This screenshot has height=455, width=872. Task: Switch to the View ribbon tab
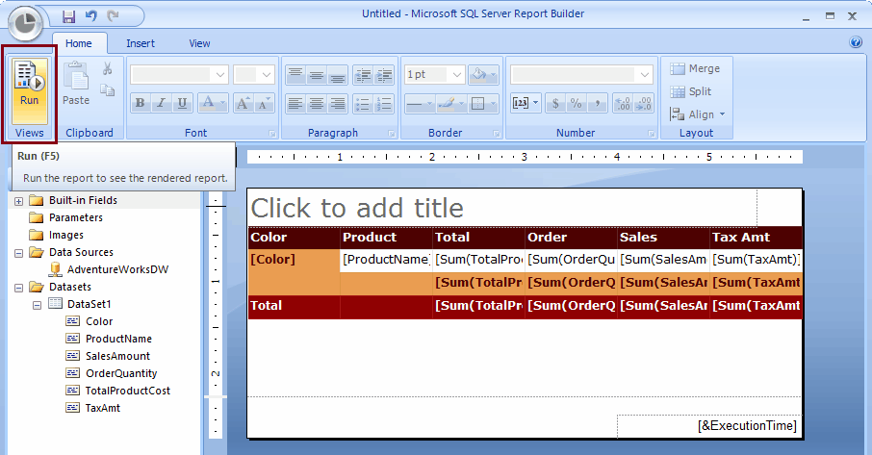coord(199,43)
